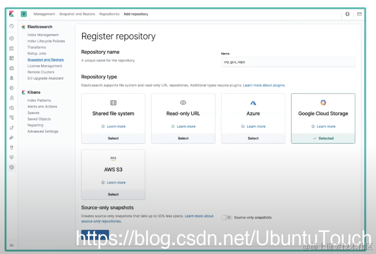Click the Azure logo icon on its card
Image resolution: width=376 pixels, height=254 pixels.
253,103
